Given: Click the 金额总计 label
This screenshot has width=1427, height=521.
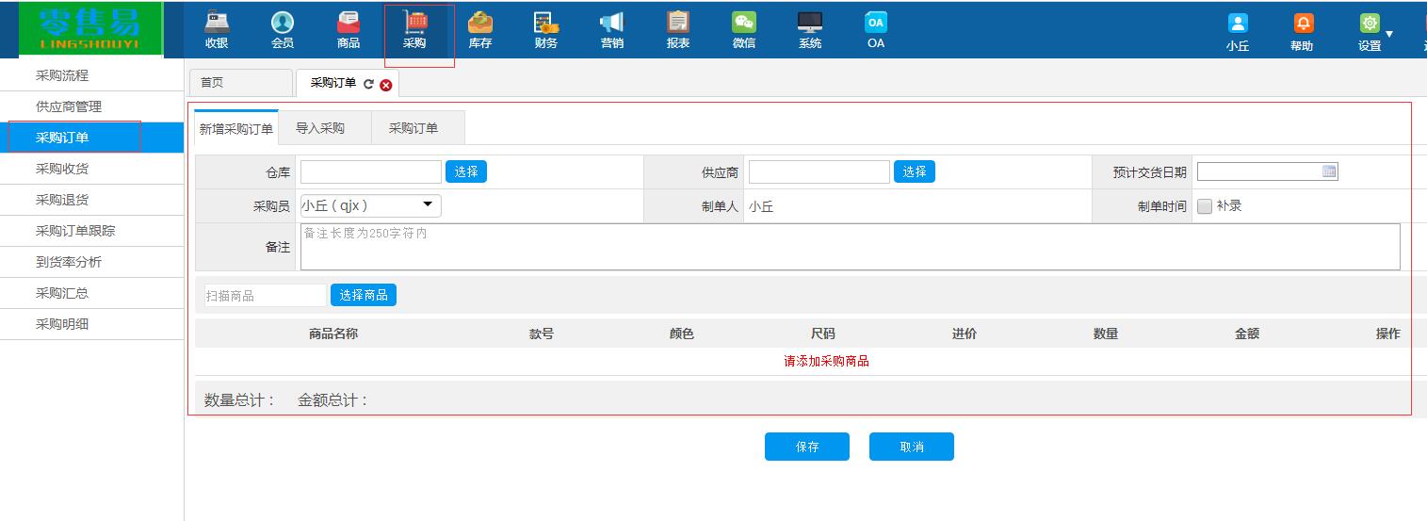Looking at the screenshot, I should pyautogui.click(x=332, y=400).
